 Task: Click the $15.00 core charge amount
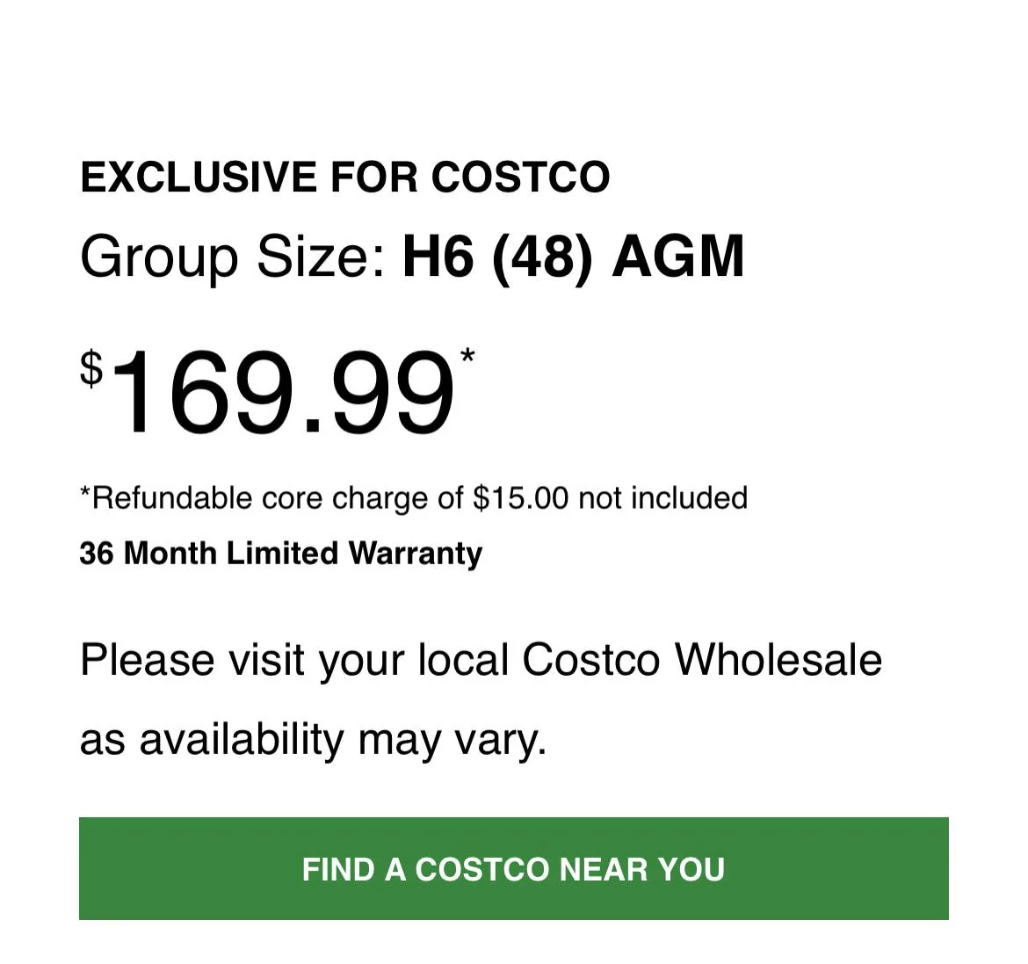(520, 498)
